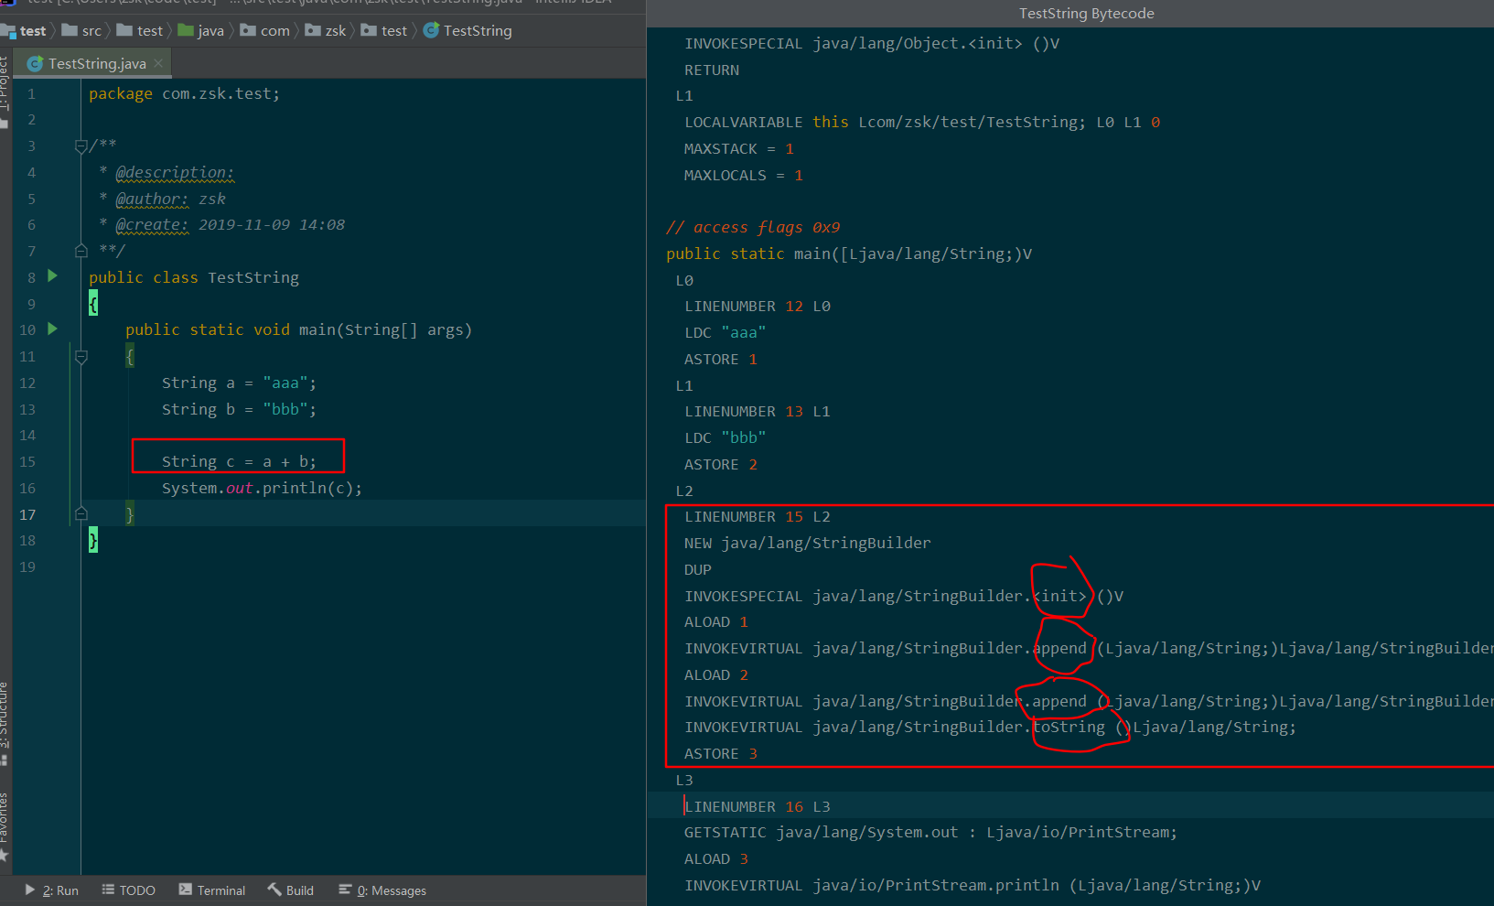
Task: Open the Messages tool window
Action: (382, 890)
